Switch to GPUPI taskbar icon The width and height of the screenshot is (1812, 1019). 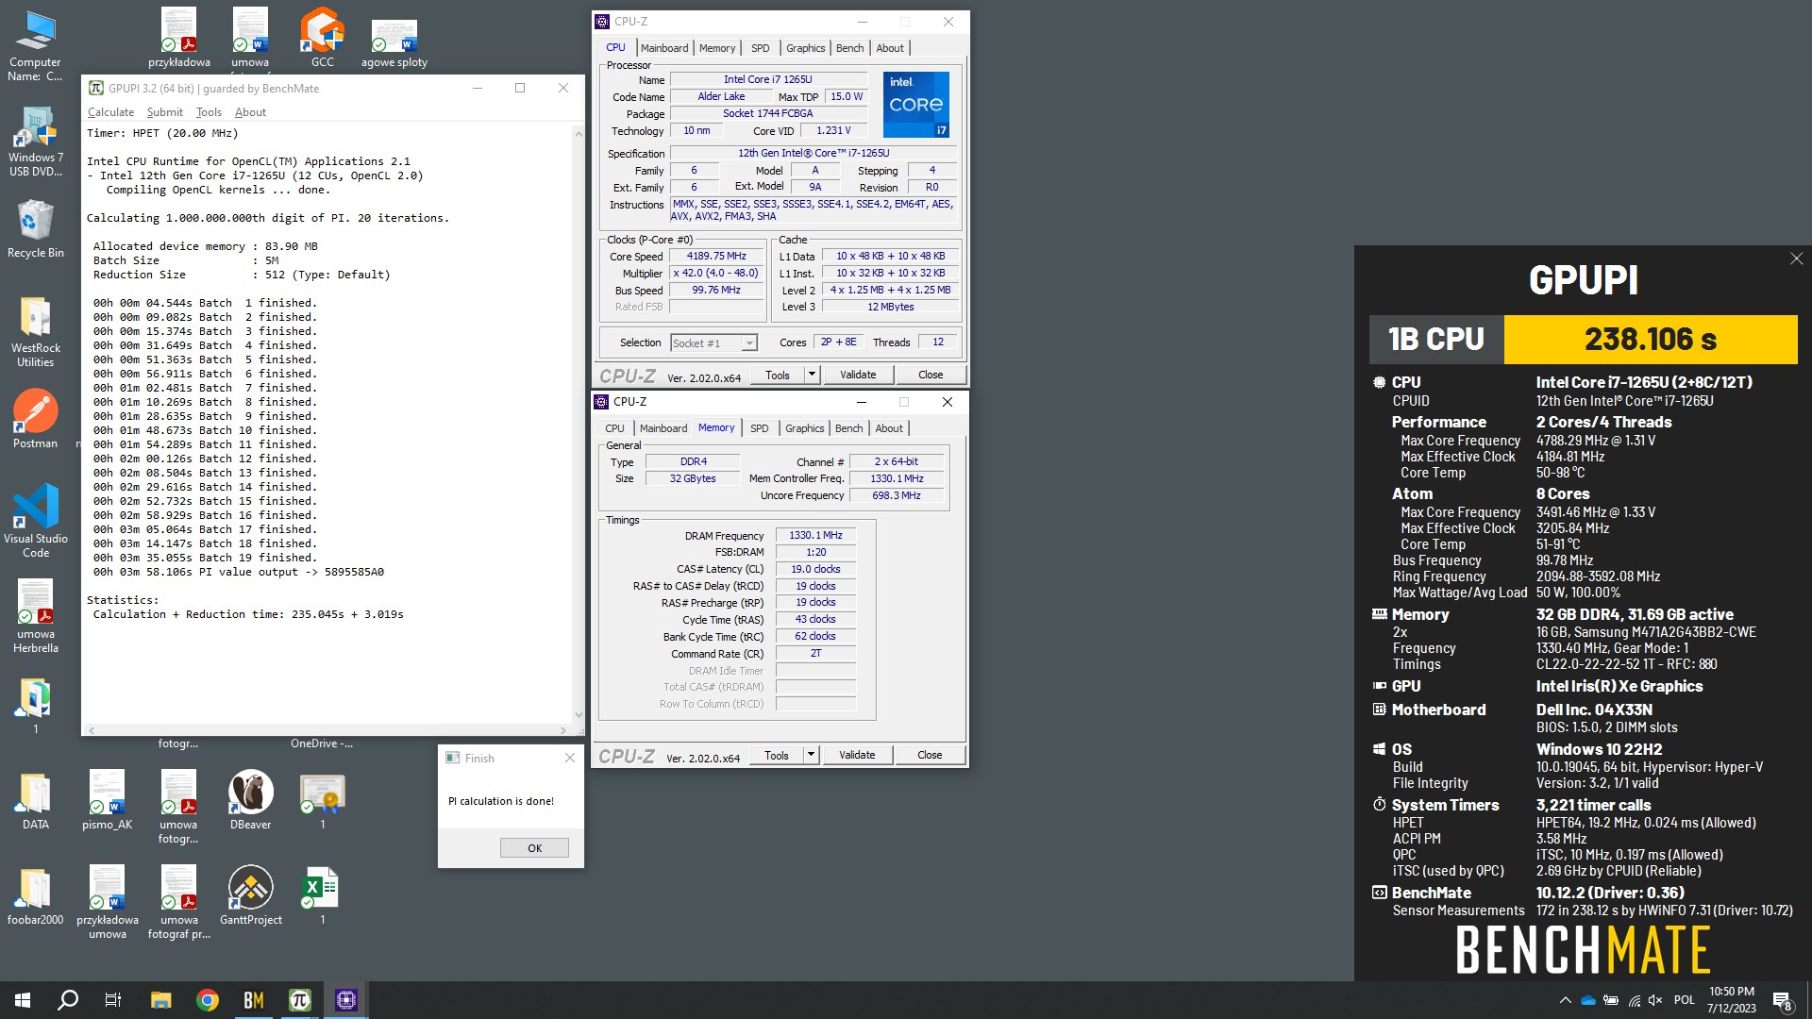300,1000
